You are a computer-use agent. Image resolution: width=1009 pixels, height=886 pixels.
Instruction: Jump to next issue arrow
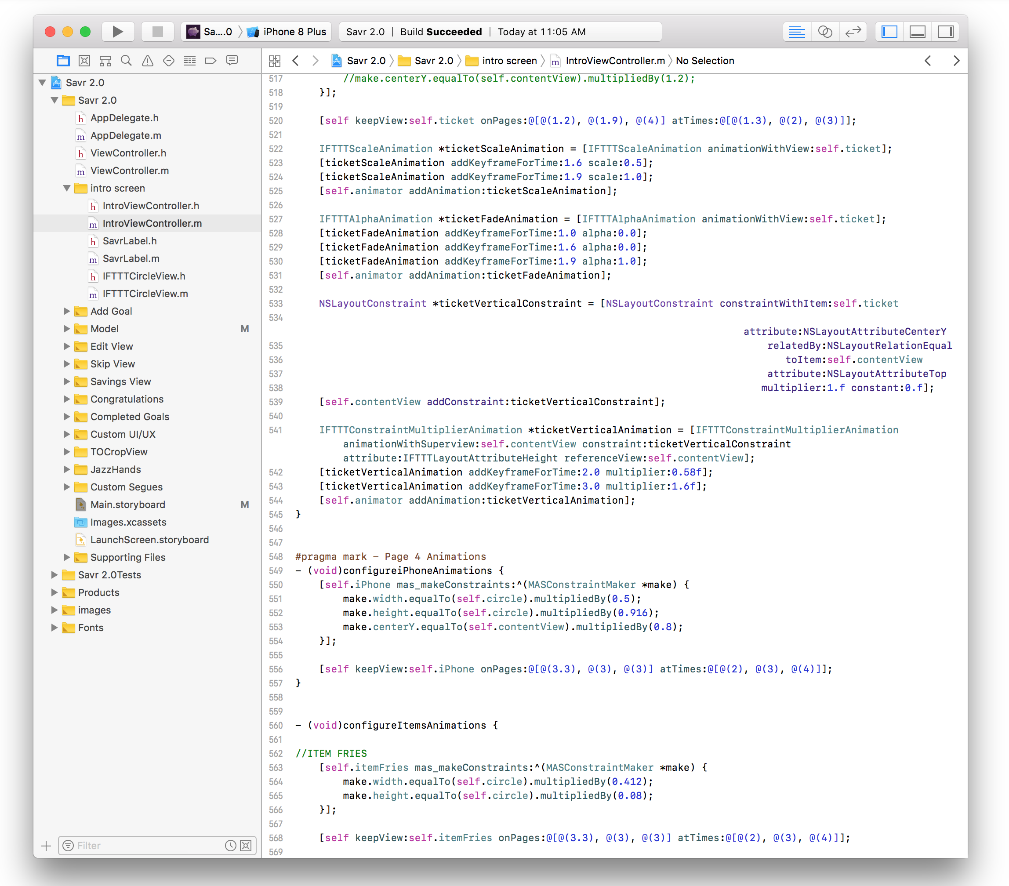click(x=956, y=61)
